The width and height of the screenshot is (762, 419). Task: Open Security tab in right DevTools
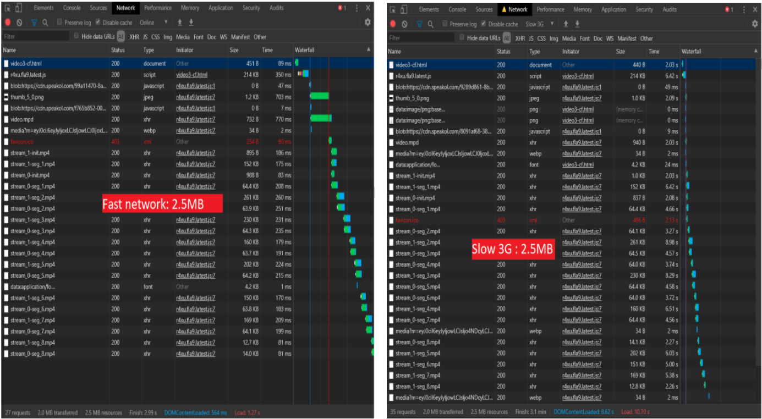[x=644, y=9]
